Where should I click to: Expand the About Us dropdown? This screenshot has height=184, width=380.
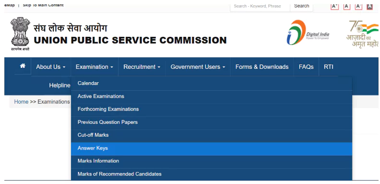[51, 67]
